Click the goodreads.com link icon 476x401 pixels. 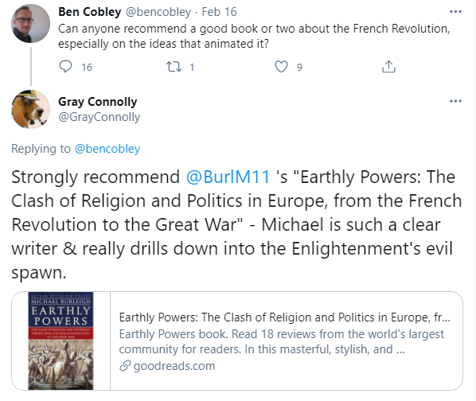125,366
